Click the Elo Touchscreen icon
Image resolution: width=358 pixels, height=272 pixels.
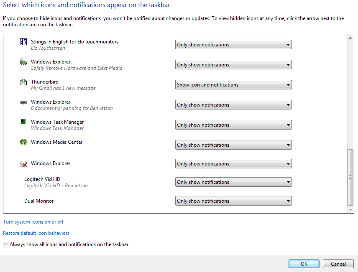click(x=23, y=42)
